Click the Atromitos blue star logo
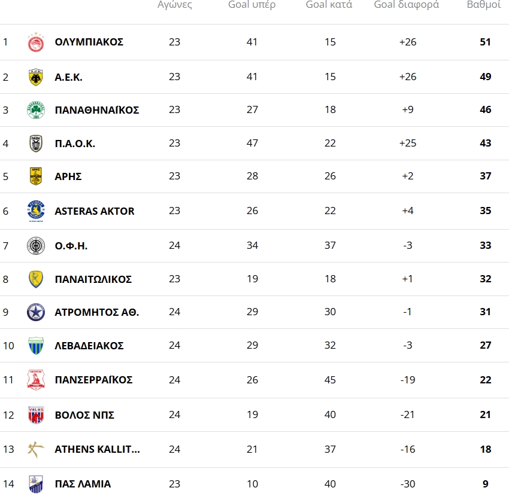Viewport: 509px width, 500px height. pos(36,312)
